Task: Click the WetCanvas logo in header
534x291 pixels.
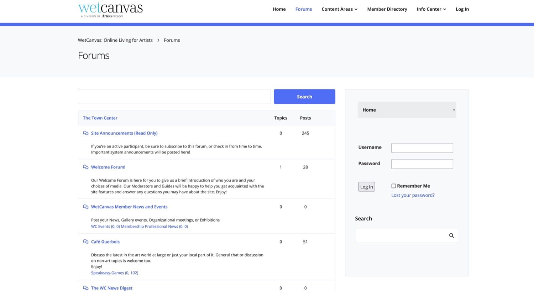Action: pyautogui.click(x=110, y=10)
